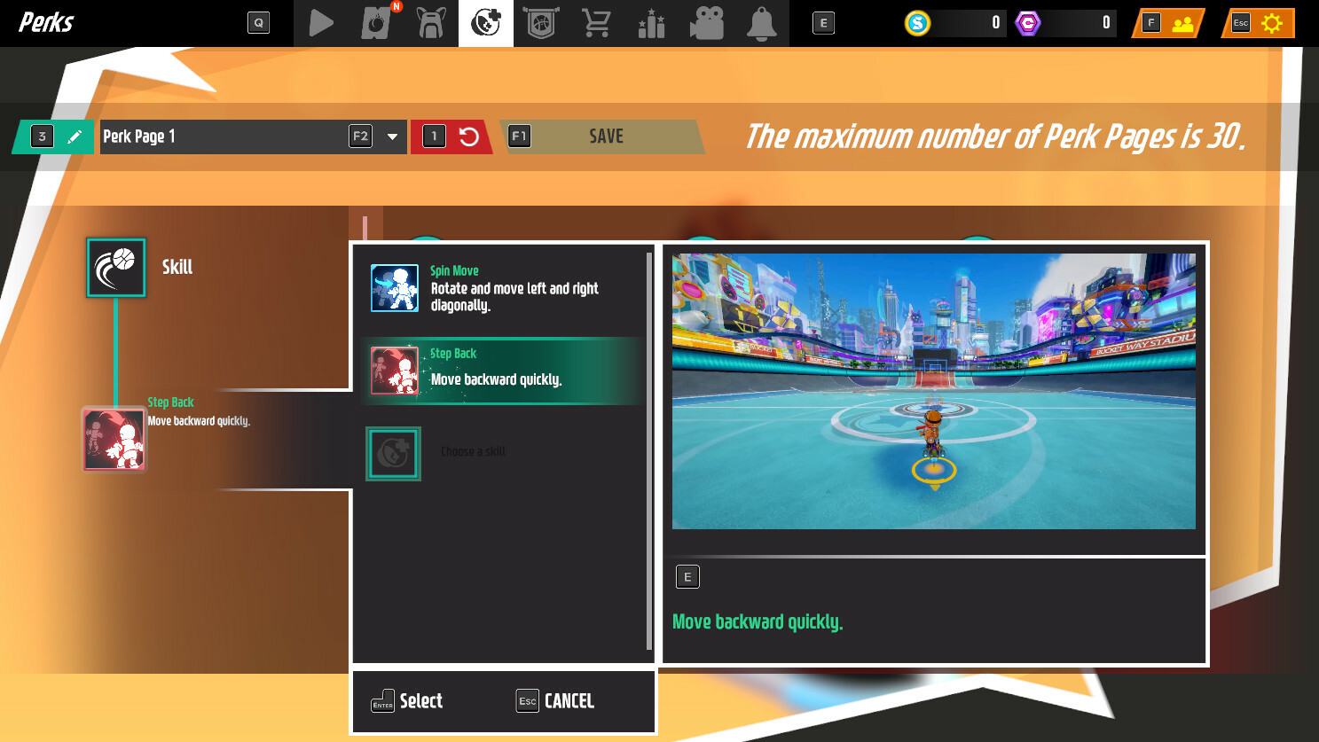Screen dimensions: 1319x742
Task: Click the equipped Step Back skill slot
Action: (x=114, y=439)
